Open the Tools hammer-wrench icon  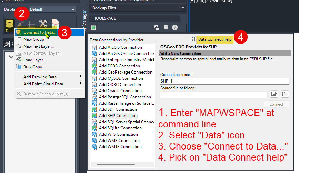click(x=43, y=23)
